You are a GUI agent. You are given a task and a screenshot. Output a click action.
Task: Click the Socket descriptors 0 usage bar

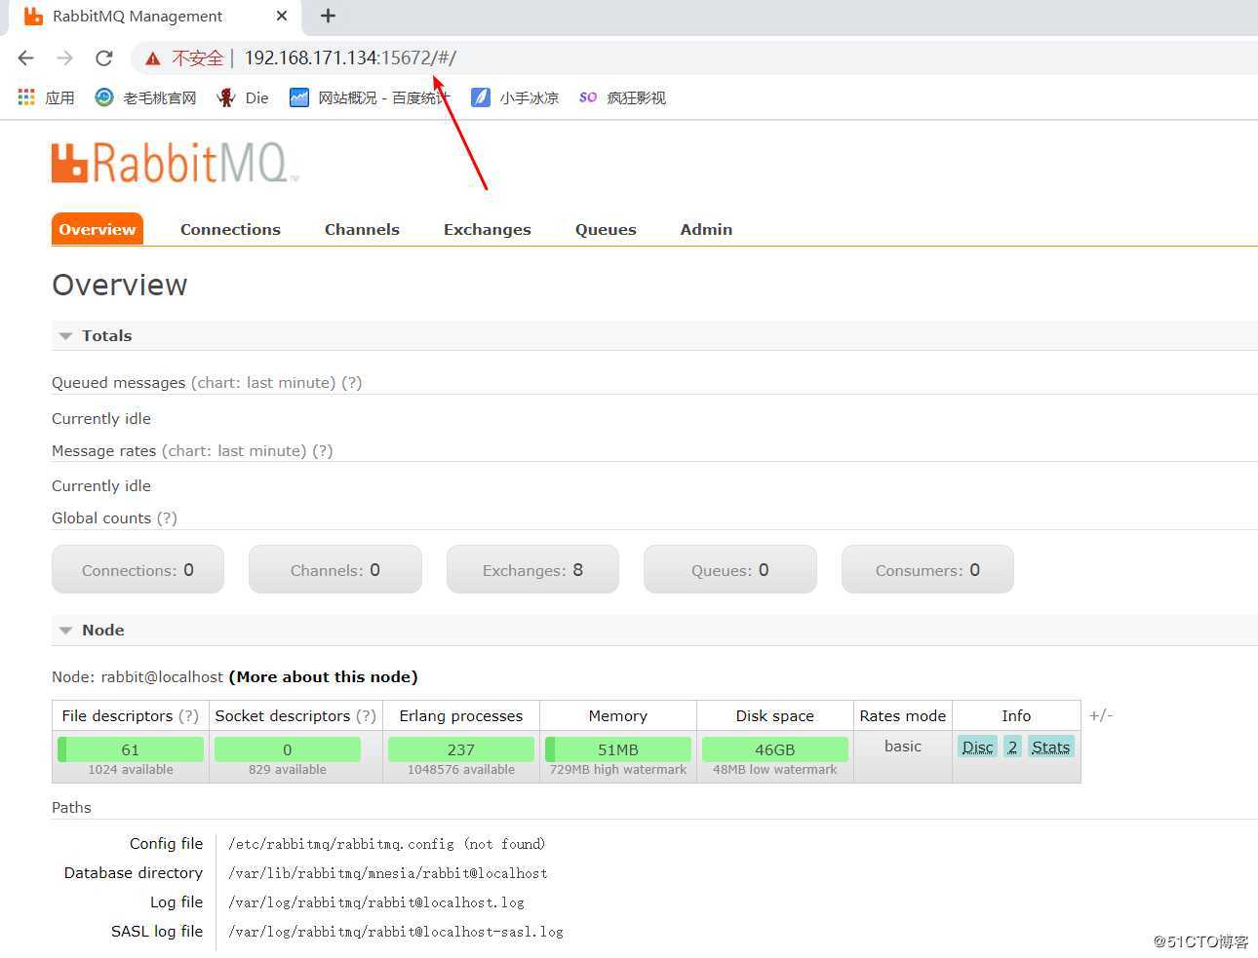[288, 749]
